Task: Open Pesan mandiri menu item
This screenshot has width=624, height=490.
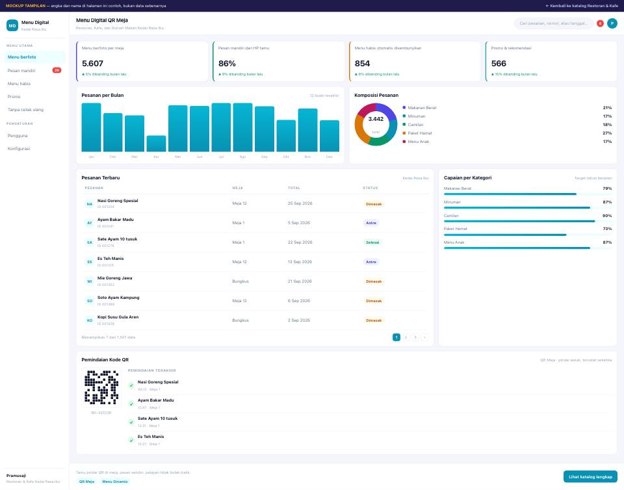Action: tap(34, 70)
